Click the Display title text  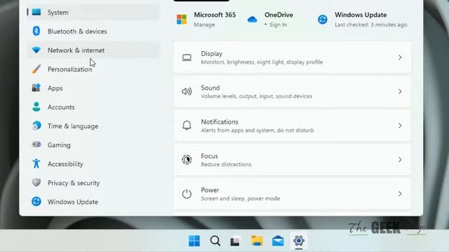click(212, 53)
